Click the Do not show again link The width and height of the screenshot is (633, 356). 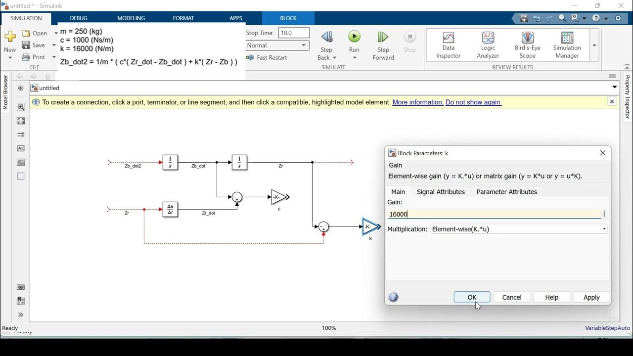pos(473,102)
